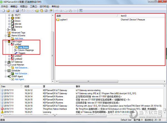Expand the Omron channel node
Viewport: 167px width, 123px height.
[9, 21]
